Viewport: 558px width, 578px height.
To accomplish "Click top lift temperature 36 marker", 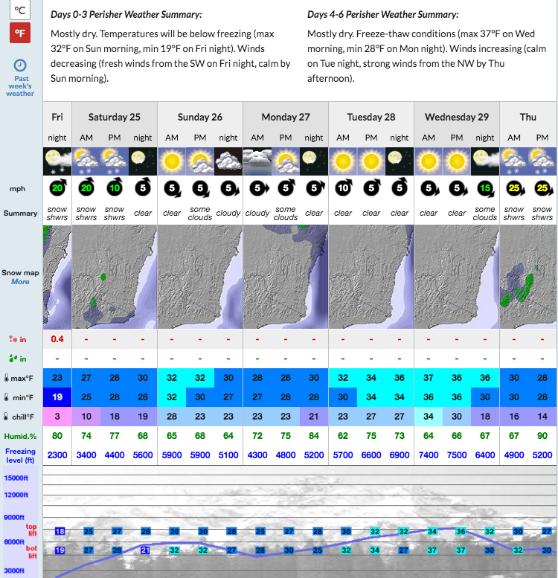I will 461,531.
